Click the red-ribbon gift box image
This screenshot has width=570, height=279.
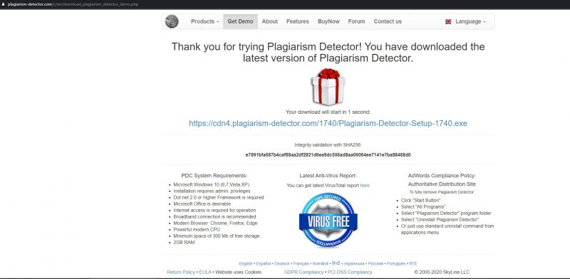(328, 87)
